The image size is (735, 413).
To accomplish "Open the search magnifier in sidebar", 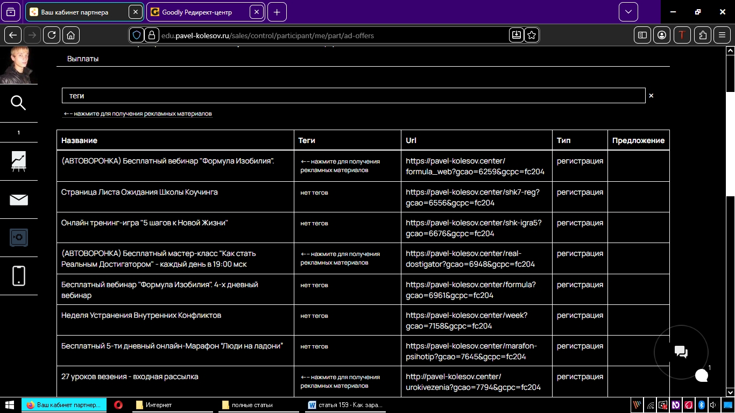I will (18, 103).
